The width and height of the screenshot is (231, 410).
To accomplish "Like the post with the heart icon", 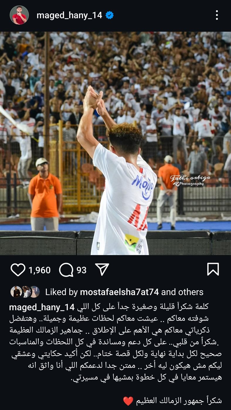I will (x=18, y=269).
